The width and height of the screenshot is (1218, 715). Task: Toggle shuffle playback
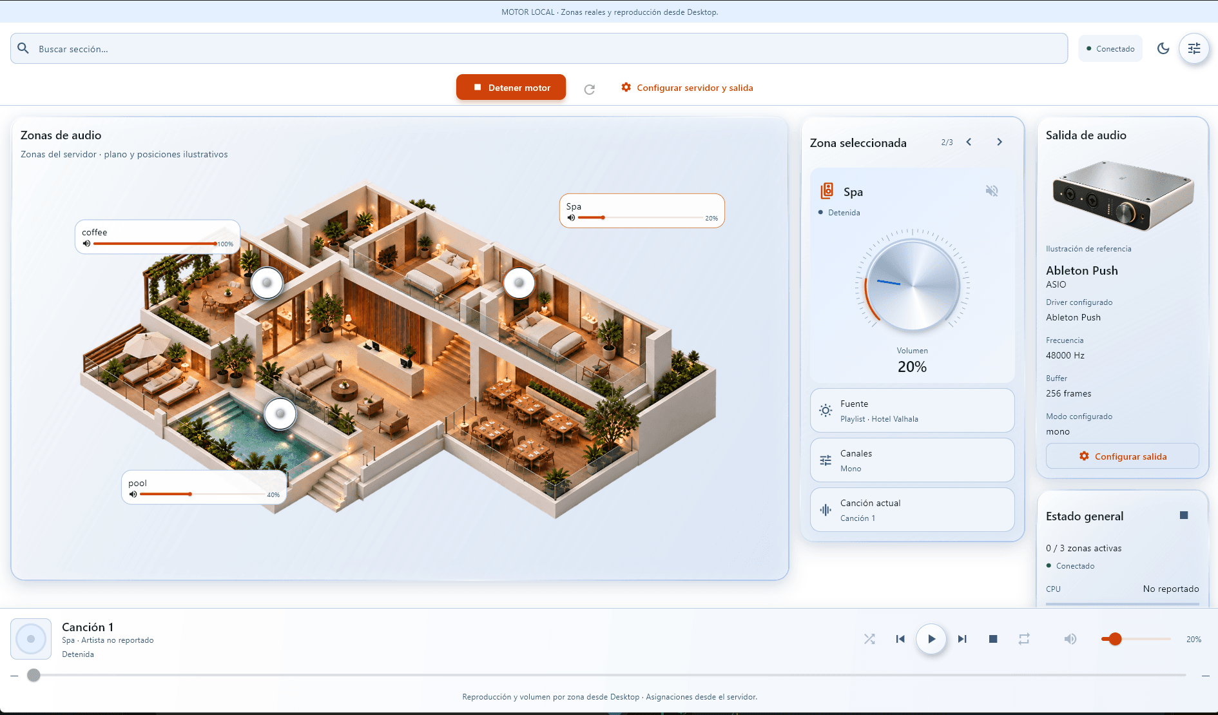(x=869, y=639)
